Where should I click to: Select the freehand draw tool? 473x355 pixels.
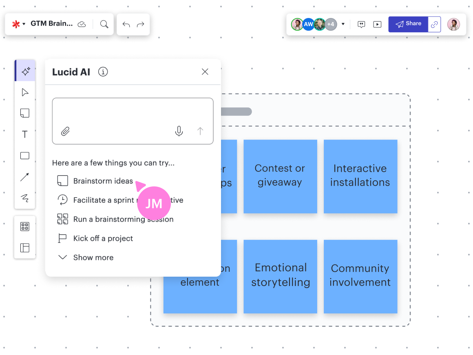25,198
